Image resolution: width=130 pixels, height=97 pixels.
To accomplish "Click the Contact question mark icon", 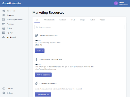I will point(4,88).
